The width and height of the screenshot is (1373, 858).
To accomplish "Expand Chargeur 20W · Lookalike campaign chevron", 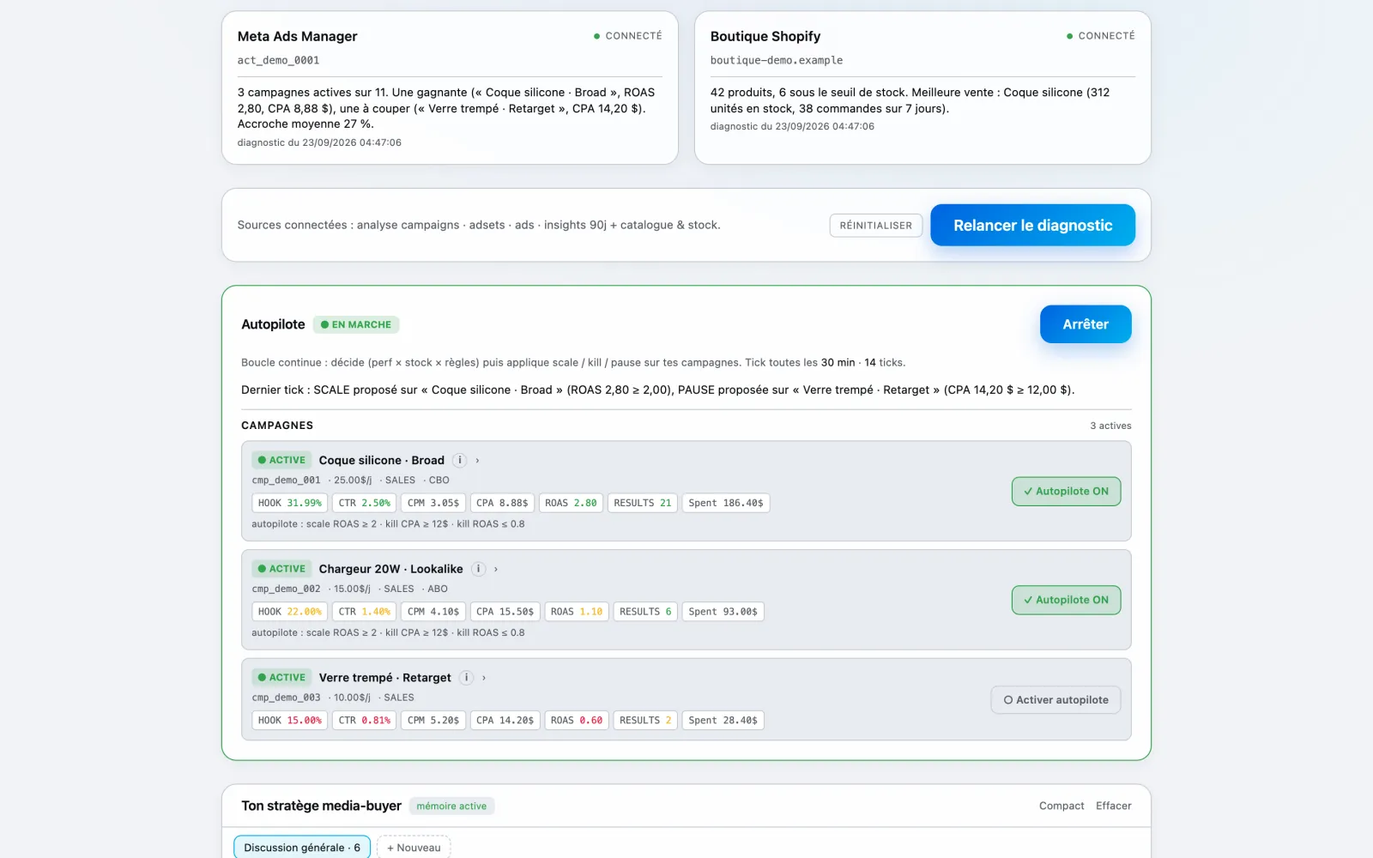I will click(x=496, y=570).
